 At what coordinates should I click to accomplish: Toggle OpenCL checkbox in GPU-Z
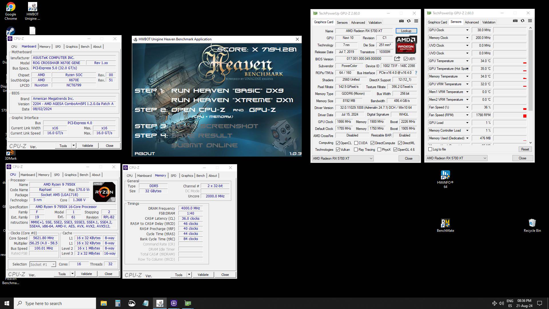tap(338, 143)
